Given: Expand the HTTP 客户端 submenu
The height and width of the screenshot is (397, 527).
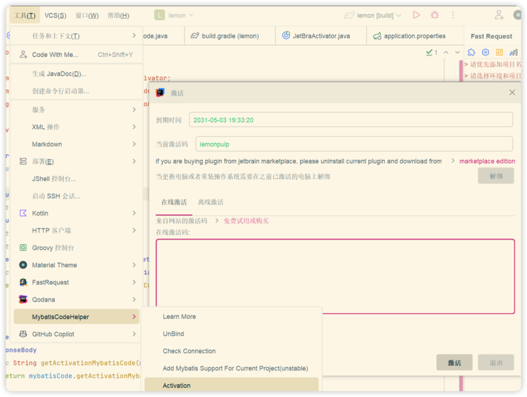Looking at the screenshot, I should coord(77,231).
